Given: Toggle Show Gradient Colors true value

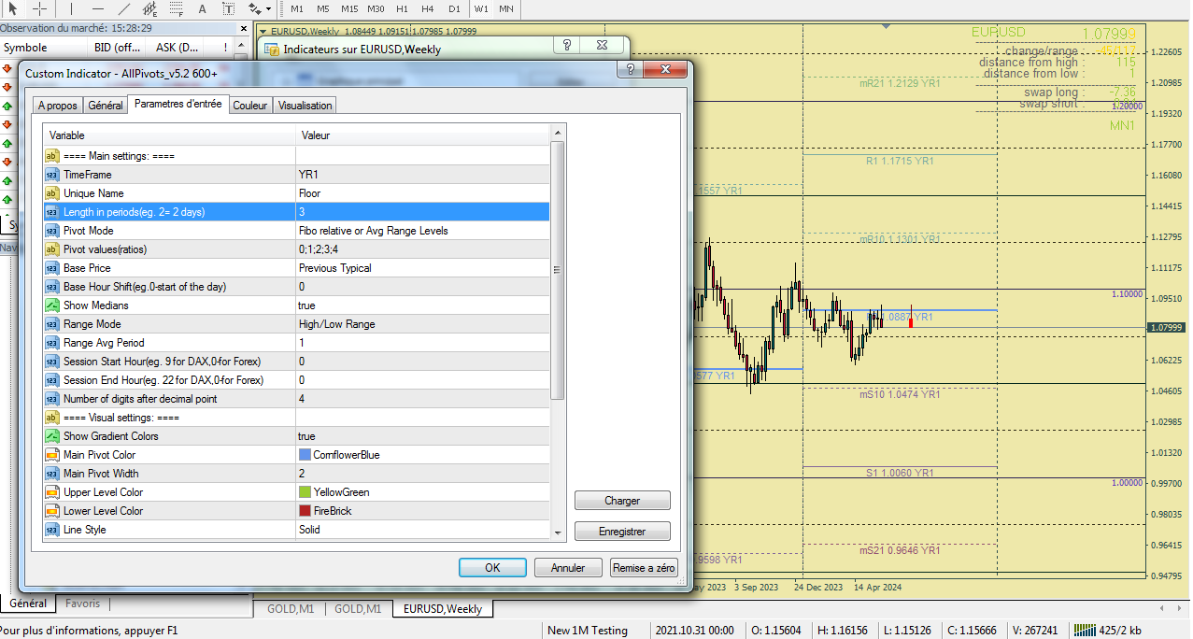Looking at the screenshot, I should 422,436.
